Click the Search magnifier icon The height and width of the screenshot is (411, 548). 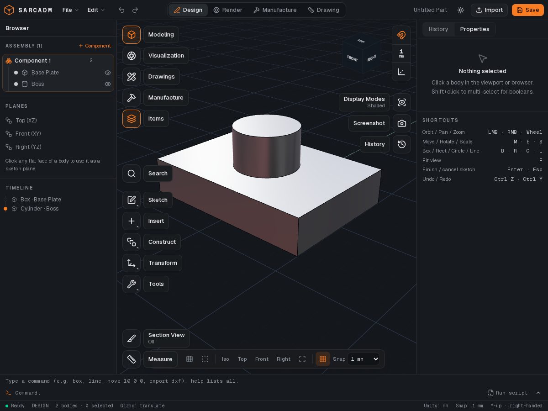pos(132,174)
